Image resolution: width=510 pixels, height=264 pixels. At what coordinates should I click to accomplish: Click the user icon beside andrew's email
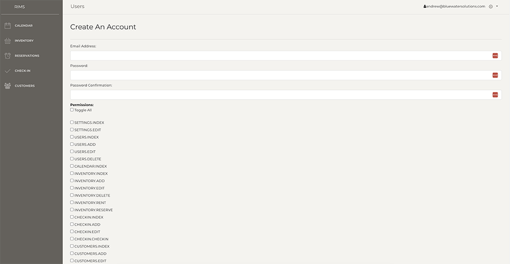pyautogui.click(x=425, y=6)
